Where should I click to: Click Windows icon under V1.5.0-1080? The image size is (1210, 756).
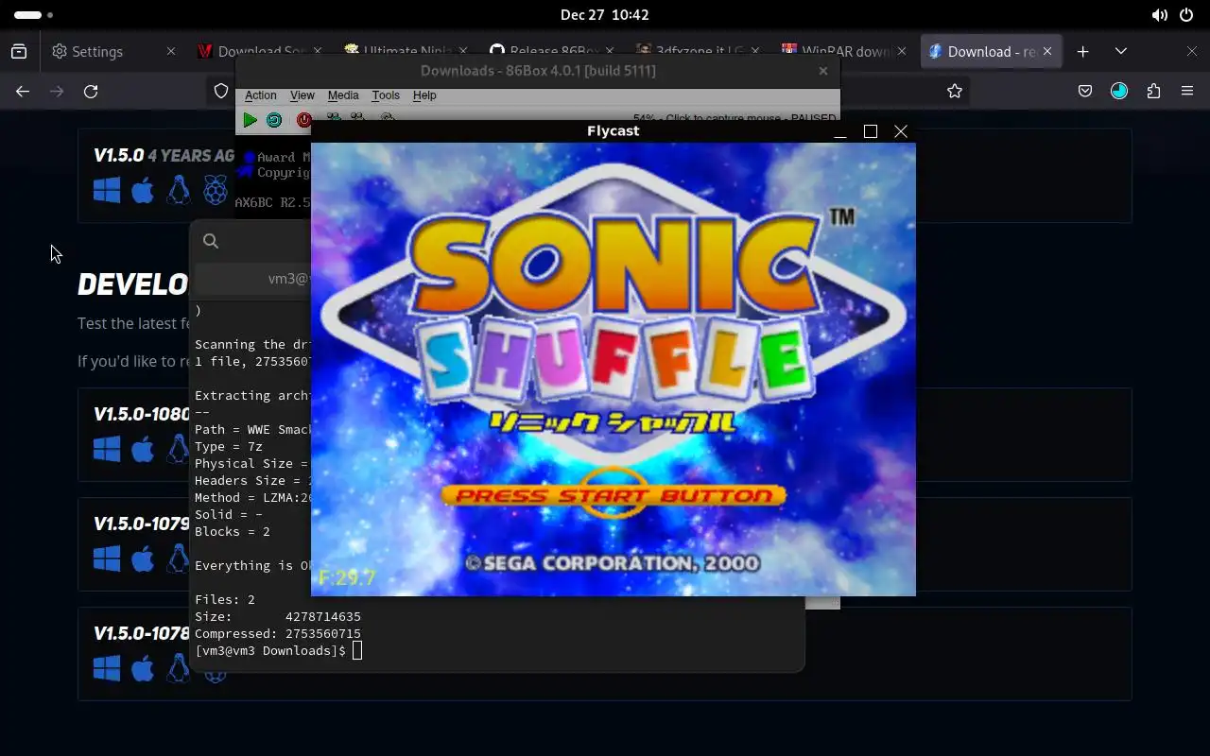coord(107,449)
